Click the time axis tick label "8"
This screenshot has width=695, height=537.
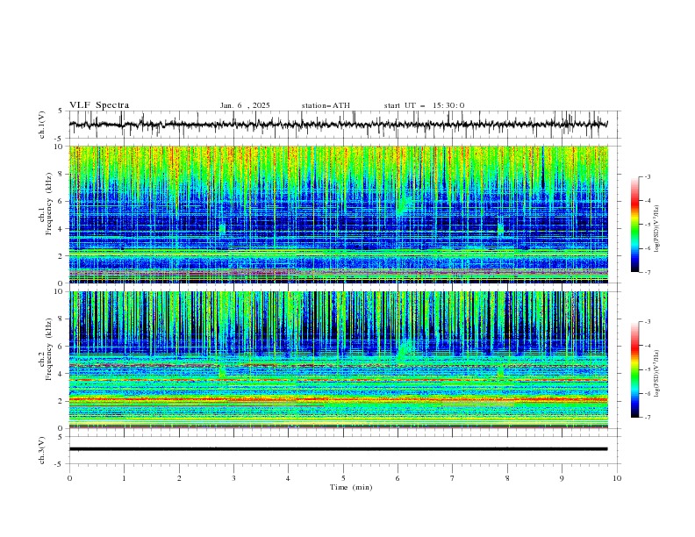click(507, 478)
